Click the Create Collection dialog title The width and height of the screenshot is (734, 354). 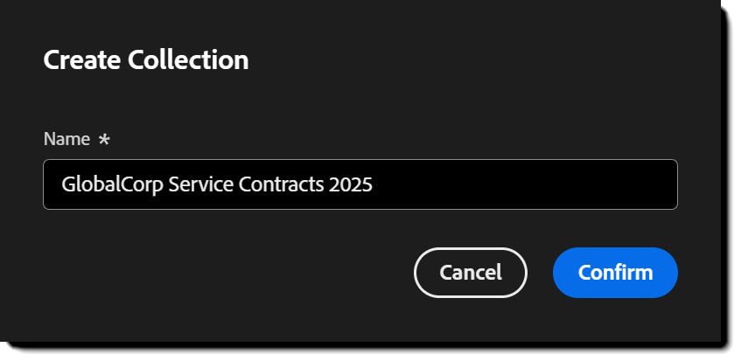[146, 60]
